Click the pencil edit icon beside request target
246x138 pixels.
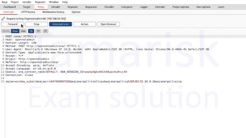pyautogui.click(x=3, y=19)
